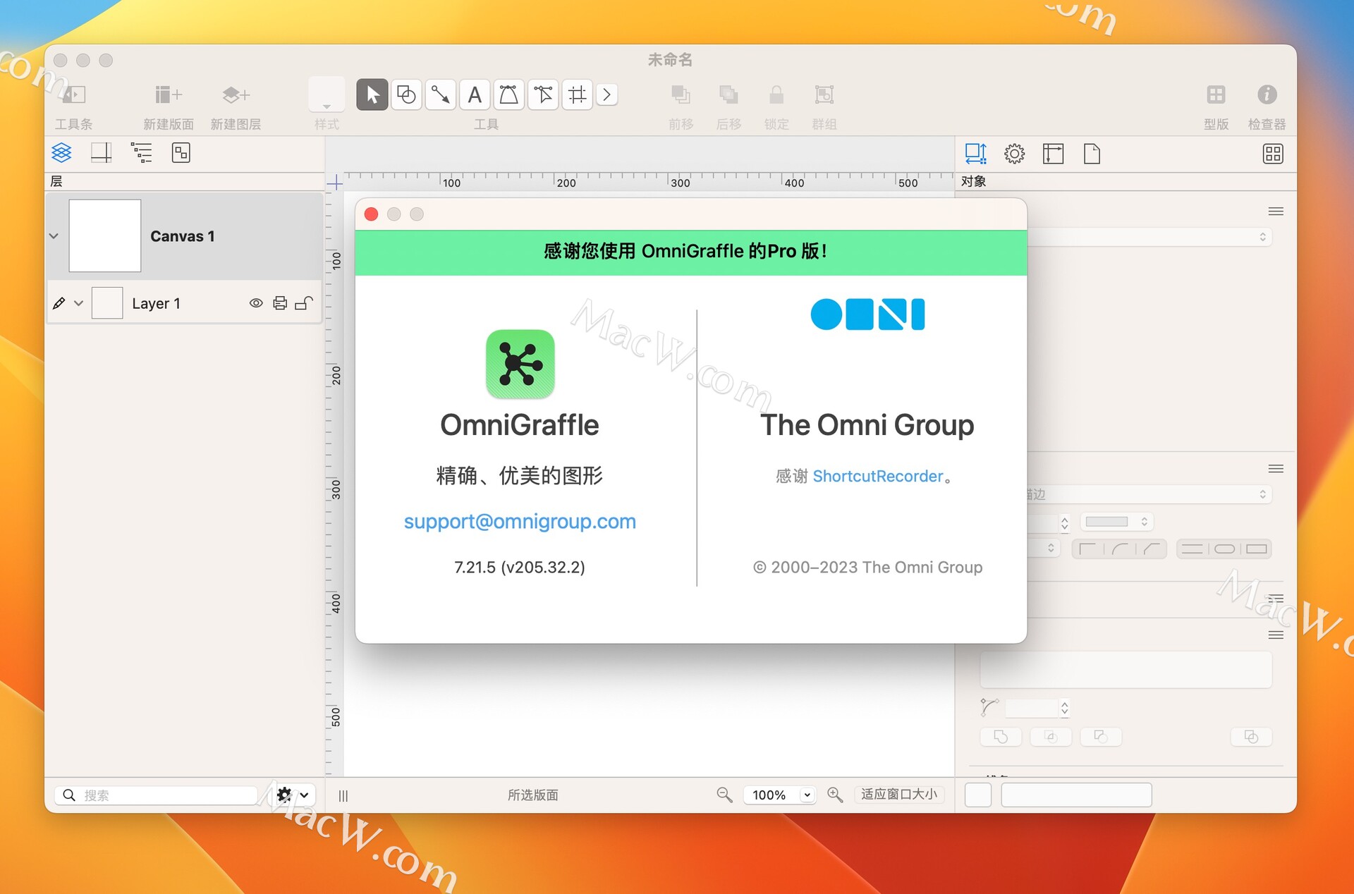This screenshot has height=894, width=1354.
Task: Open the zoom percentage dropdown
Action: 807,795
